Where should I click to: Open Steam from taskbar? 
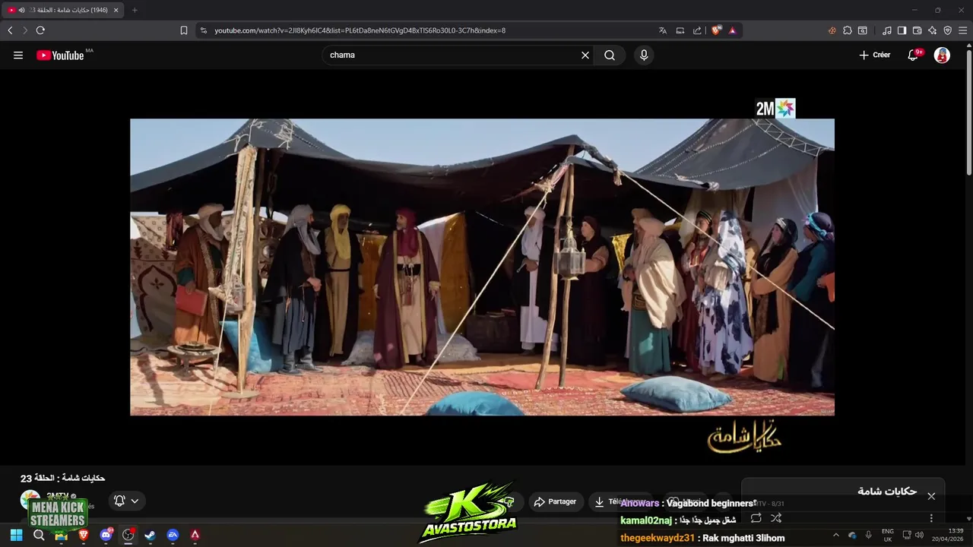click(x=150, y=535)
